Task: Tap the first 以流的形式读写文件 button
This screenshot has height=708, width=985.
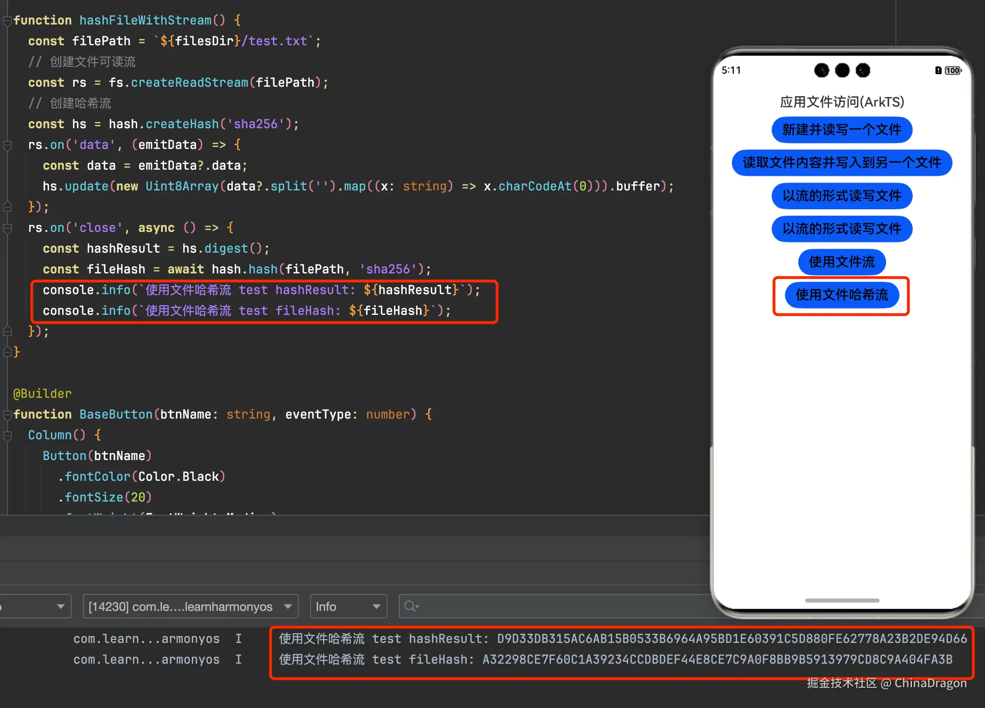Action: tap(842, 196)
